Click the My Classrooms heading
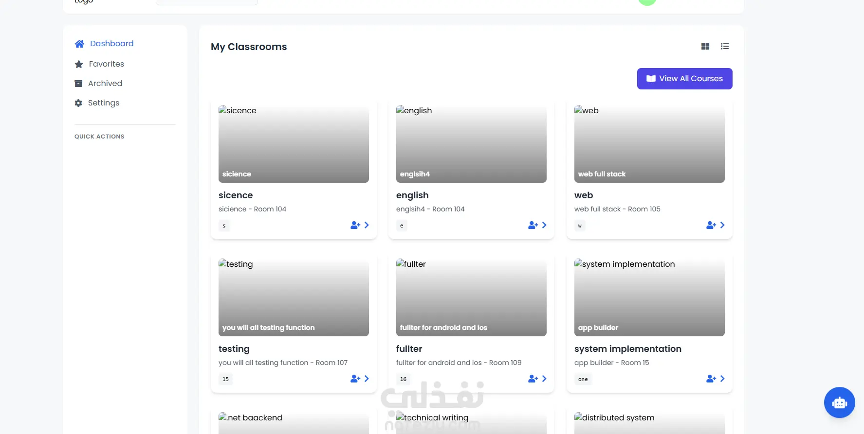Image resolution: width=864 pixels, height=434 pixels. 249,47
